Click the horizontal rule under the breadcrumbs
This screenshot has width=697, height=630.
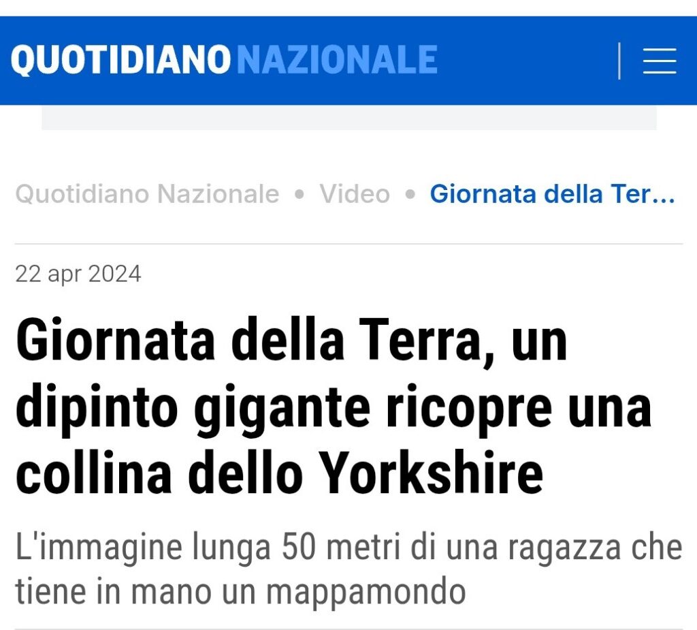point(349,244)
